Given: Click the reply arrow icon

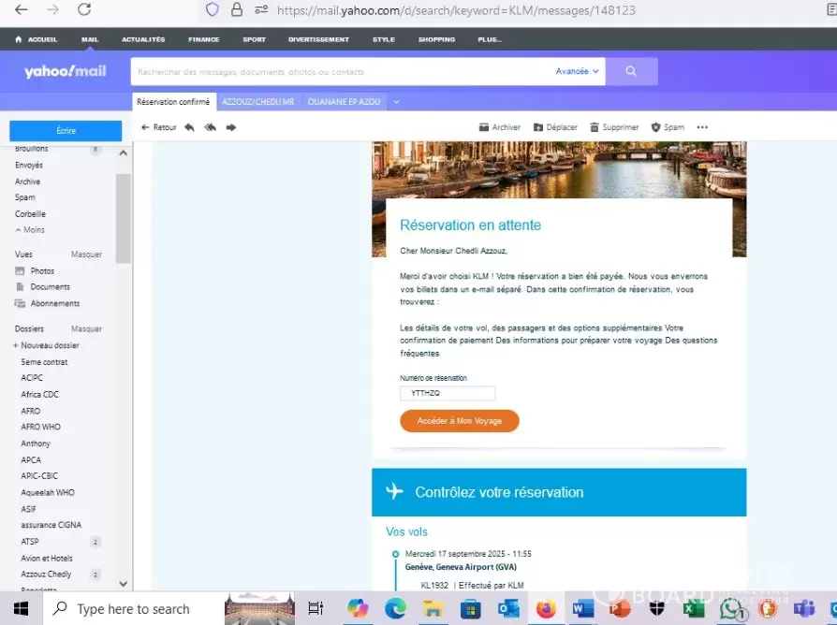Looking at the screenshot, I should [189, 127].
